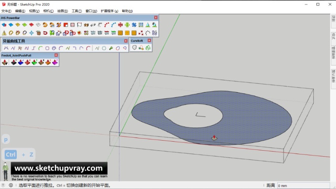Close the Curviloft toolbar

(x=149, y=40)
